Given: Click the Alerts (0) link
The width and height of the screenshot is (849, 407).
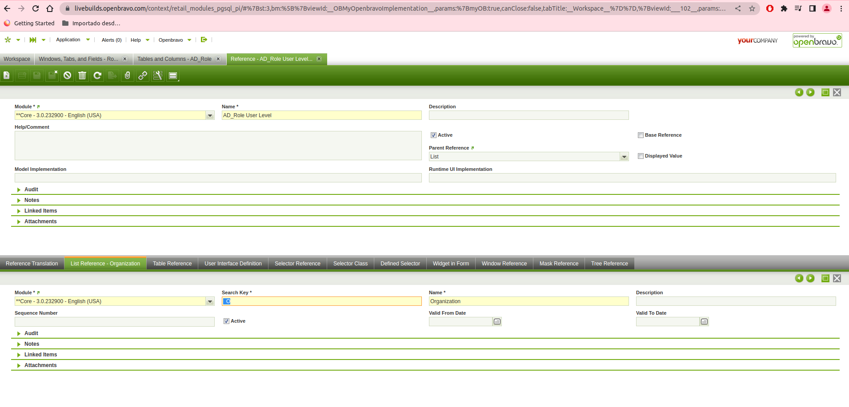Looking at the screenshot, I should click(112, 40).
